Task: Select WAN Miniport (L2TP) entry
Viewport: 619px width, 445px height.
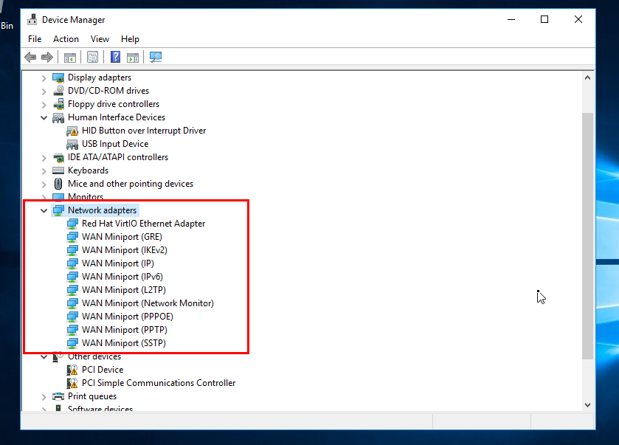Action: [123, 290]
